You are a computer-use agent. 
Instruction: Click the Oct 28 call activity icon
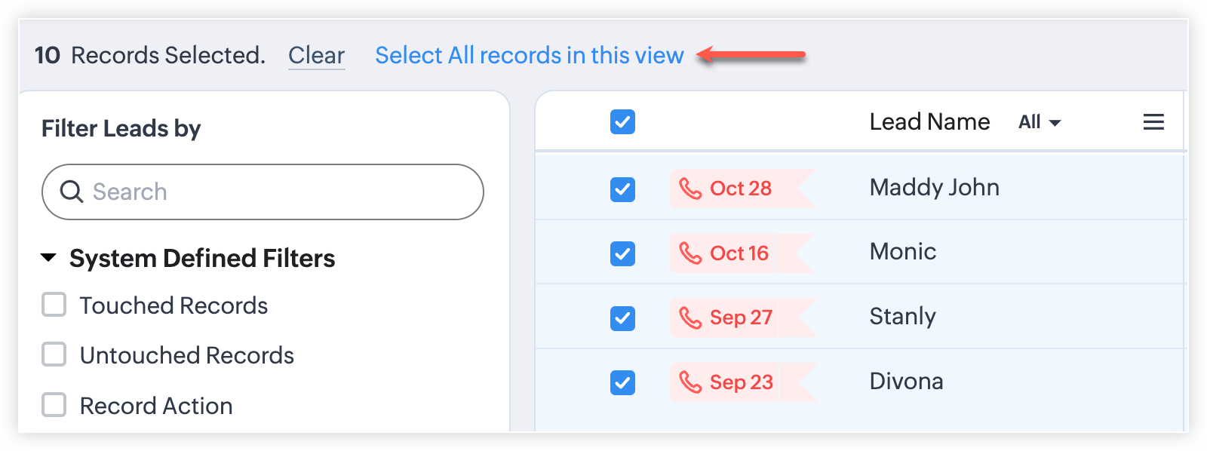tap(690, 188)
